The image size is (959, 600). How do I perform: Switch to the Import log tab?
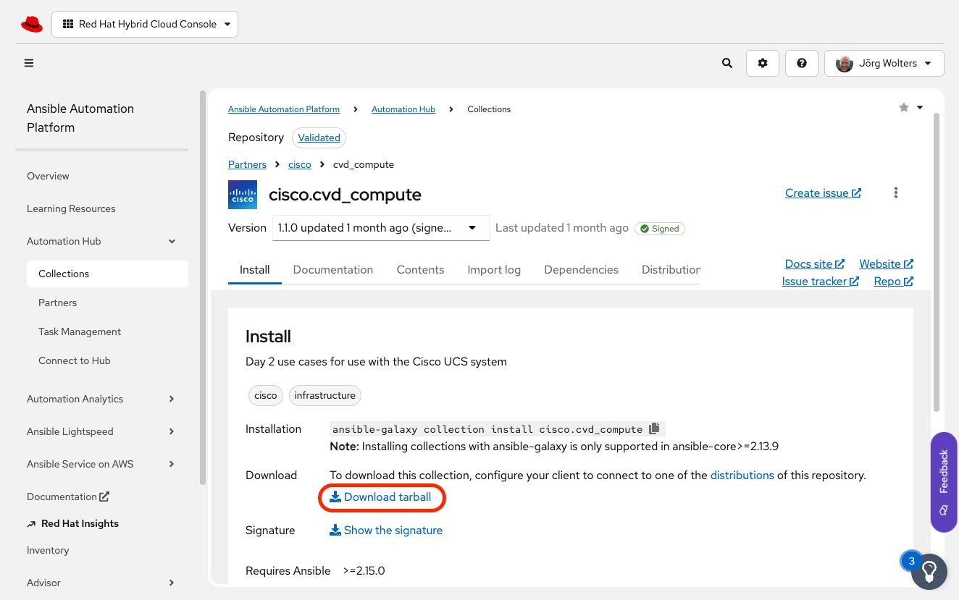coord(494,270)
